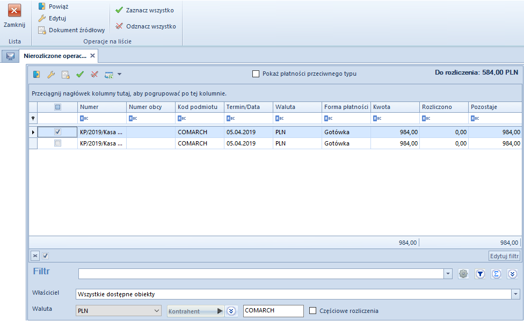Toggle the select-all checkbox in table header
Screen dimensions: 524x321
[57, 107]
